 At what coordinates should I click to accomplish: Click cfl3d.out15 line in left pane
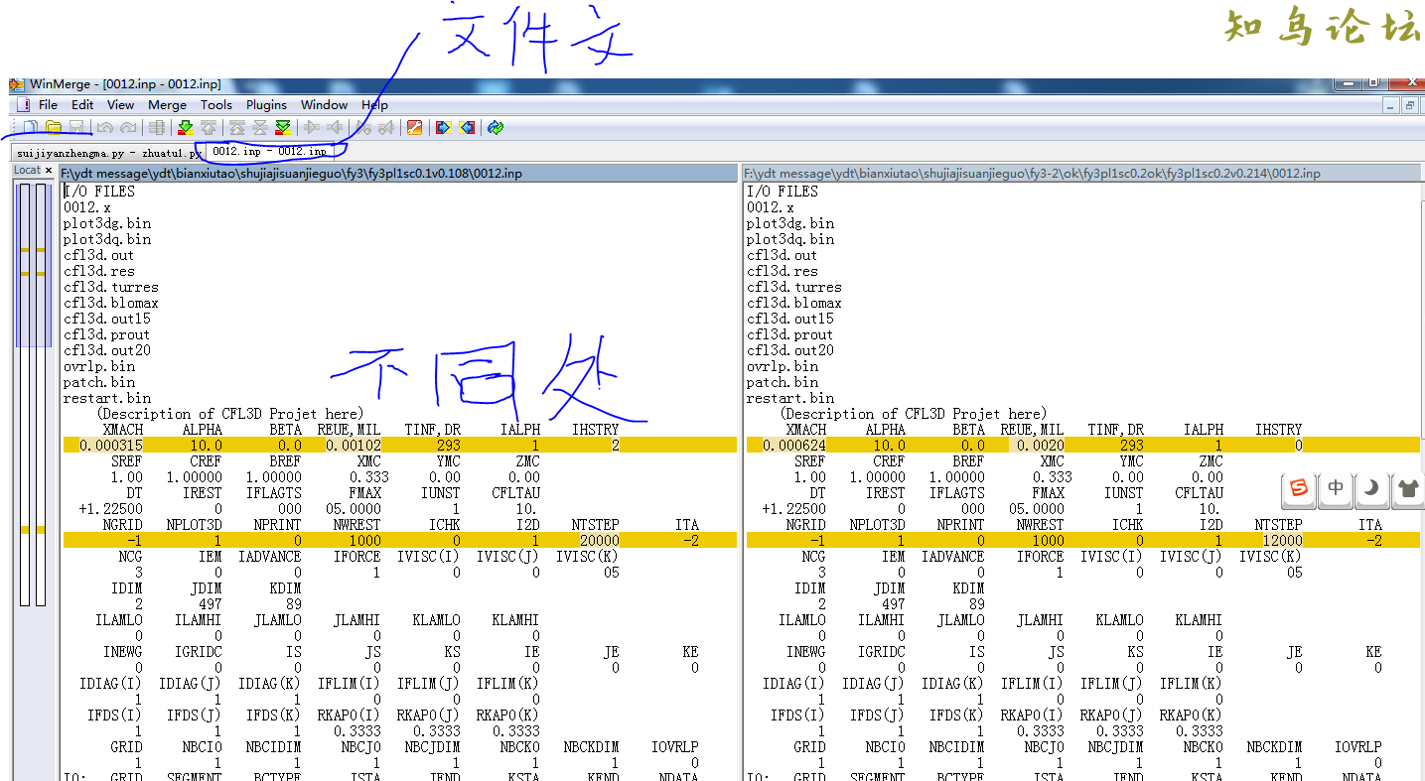pos(107,319)
